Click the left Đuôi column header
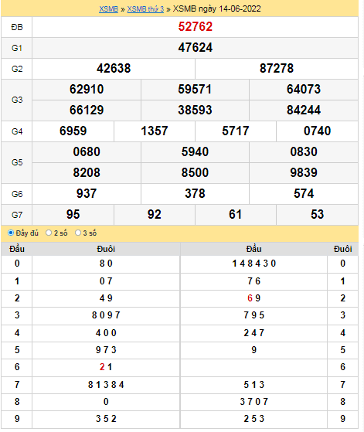The width and height of the screenshot is (364, 432). point(106,249)
